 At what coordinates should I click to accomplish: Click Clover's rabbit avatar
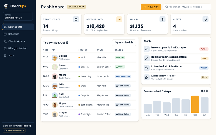(55, 67)
